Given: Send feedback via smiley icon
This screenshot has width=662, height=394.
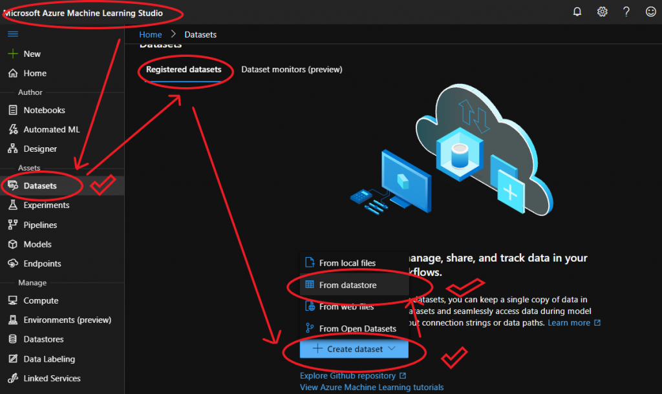Looking at the screenshot, I should pos(651,12).
